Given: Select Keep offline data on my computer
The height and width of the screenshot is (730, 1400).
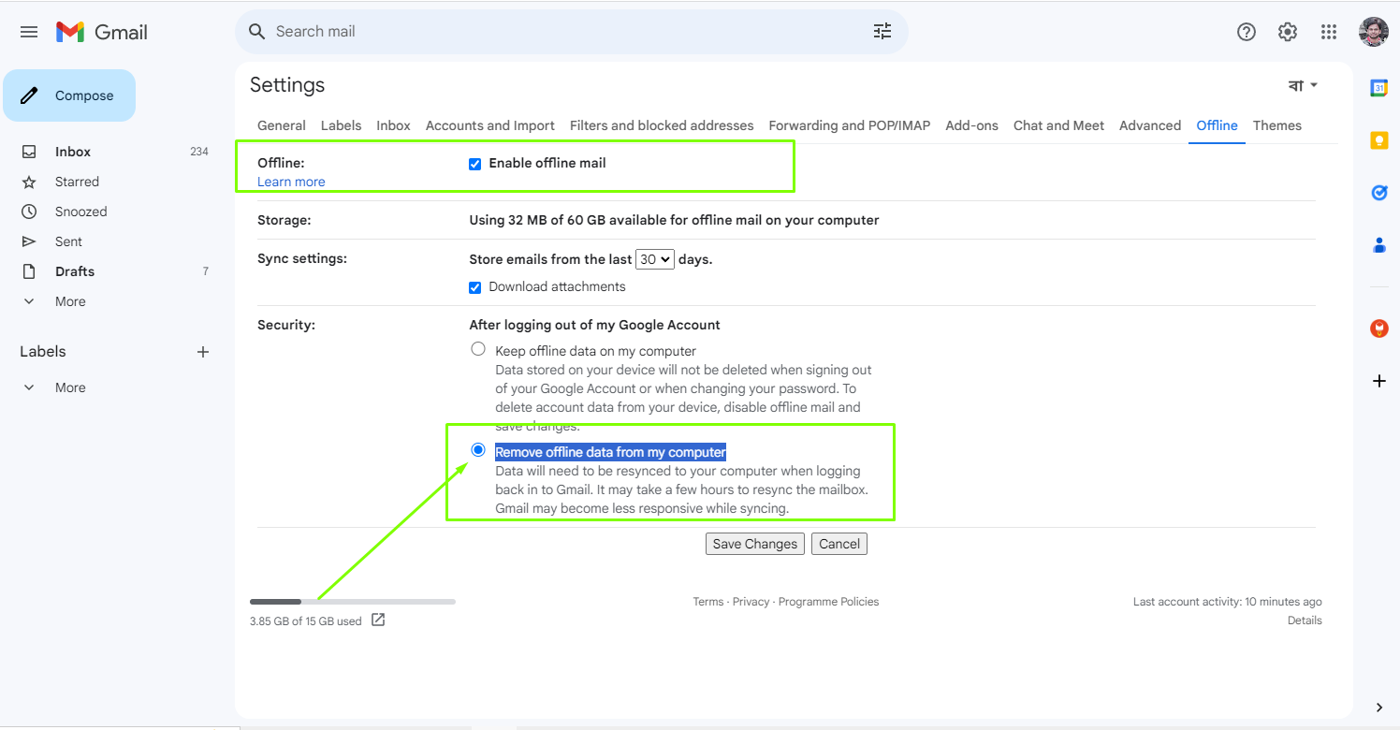Looking at the screenshot, I should pyautogui.click(x=478, y=349).
